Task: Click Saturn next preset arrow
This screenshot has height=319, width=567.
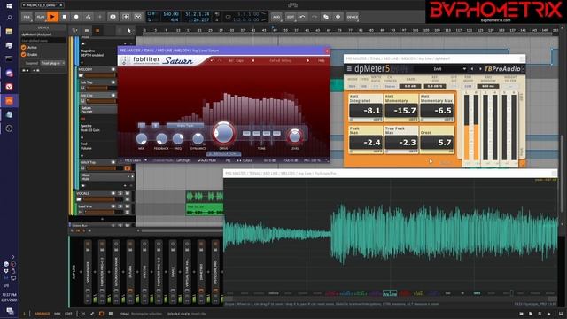Action: (307, 61)
